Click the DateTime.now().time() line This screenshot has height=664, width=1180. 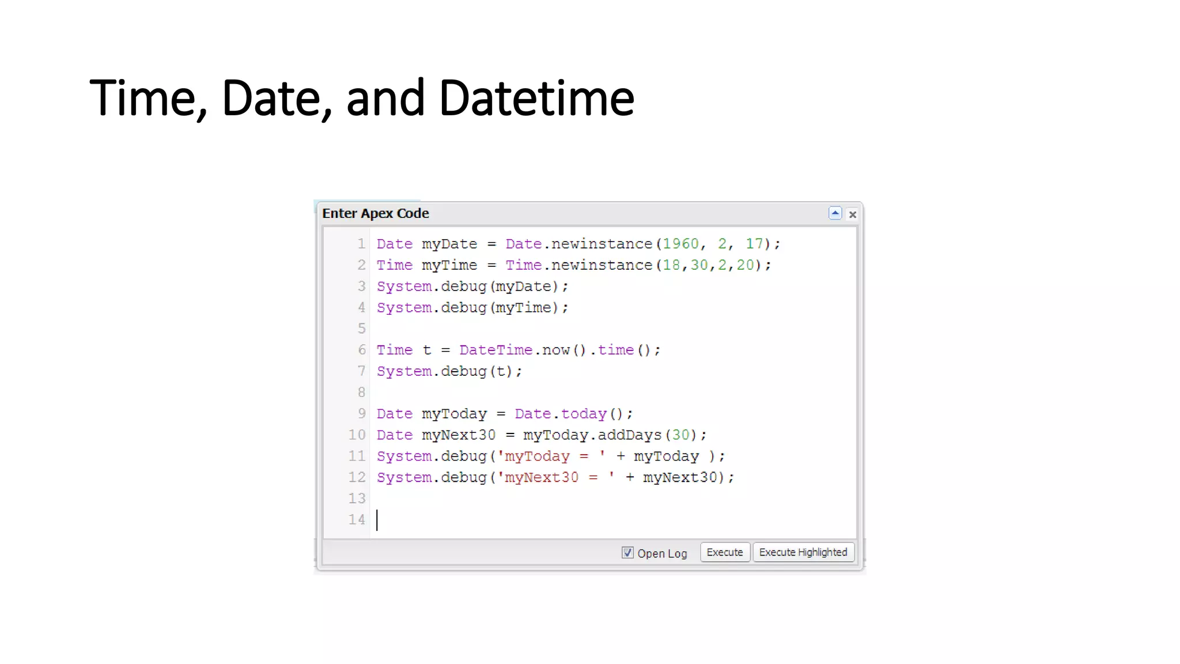(x=518, y=350)
